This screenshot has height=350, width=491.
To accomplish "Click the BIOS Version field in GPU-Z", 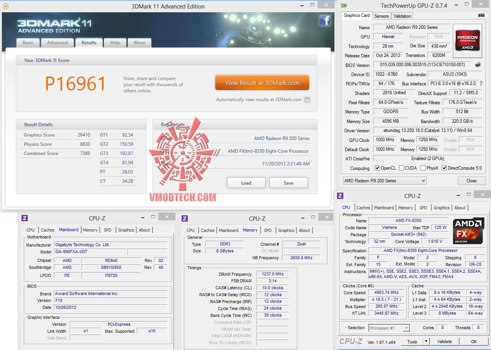I will point(423,65).
